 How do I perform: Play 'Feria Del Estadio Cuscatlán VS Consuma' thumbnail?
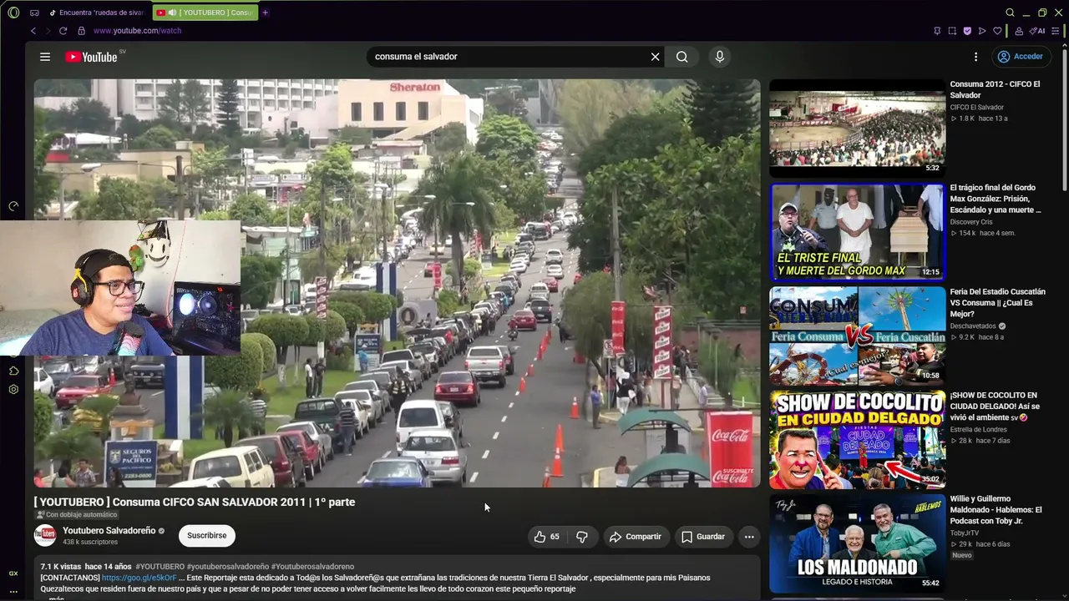[x=857, y=335]
